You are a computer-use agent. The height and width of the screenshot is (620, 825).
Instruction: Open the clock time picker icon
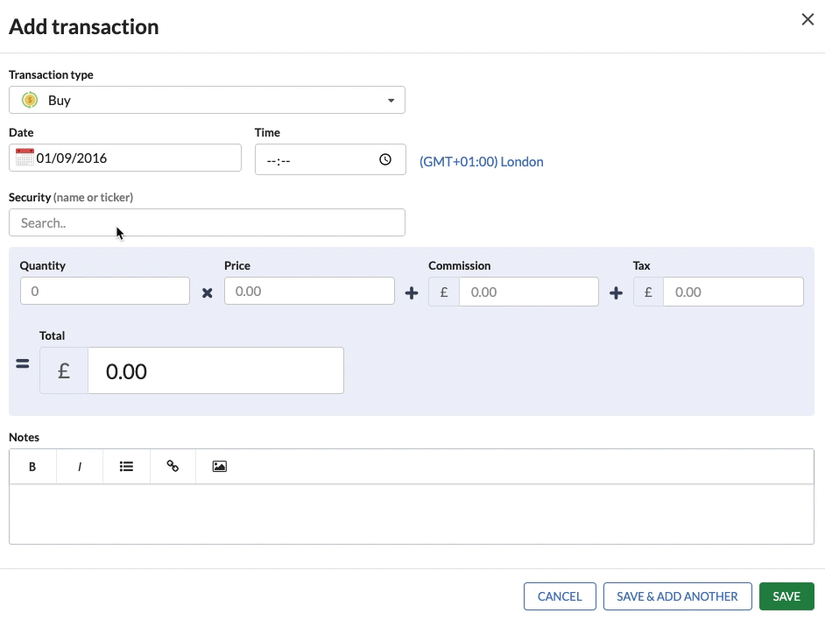click(385, 159)
